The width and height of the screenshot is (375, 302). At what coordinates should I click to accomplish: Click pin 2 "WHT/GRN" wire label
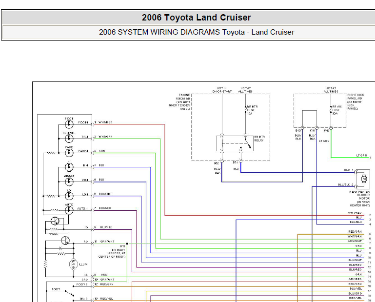click(x=105, y=137)
